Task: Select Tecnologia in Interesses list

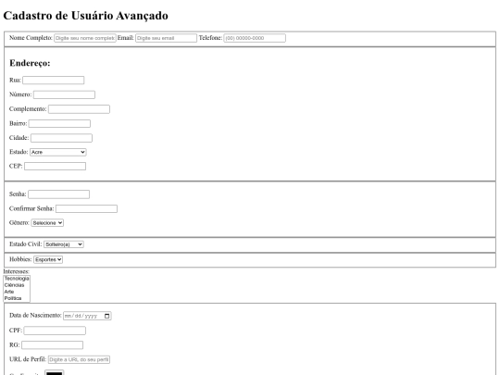Action: point(17,279)
